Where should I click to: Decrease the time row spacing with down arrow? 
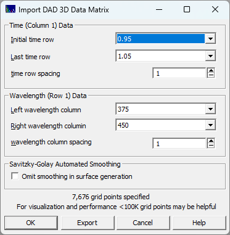coord(211,76)
